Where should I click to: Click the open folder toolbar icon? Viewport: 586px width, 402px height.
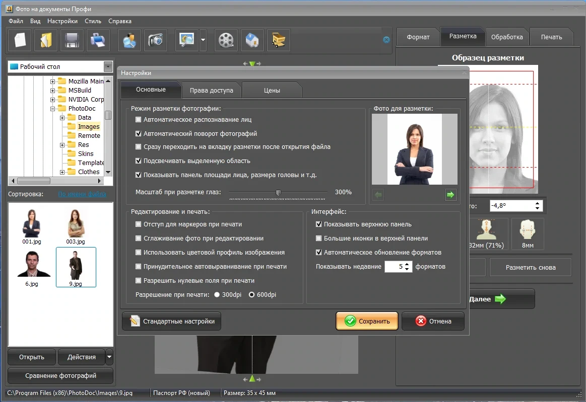46,40
